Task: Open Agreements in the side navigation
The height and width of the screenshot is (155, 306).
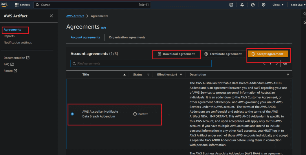Action: coord(12,29)
